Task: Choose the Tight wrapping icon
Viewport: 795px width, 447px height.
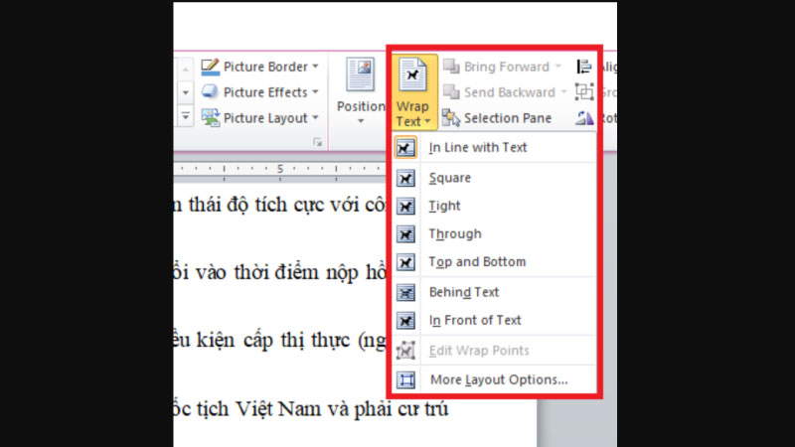Action: tap(406, 207)
